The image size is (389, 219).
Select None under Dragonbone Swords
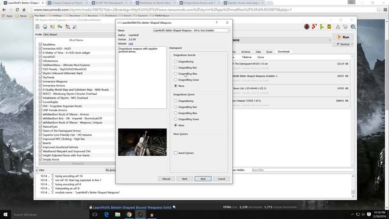(176, 86)
